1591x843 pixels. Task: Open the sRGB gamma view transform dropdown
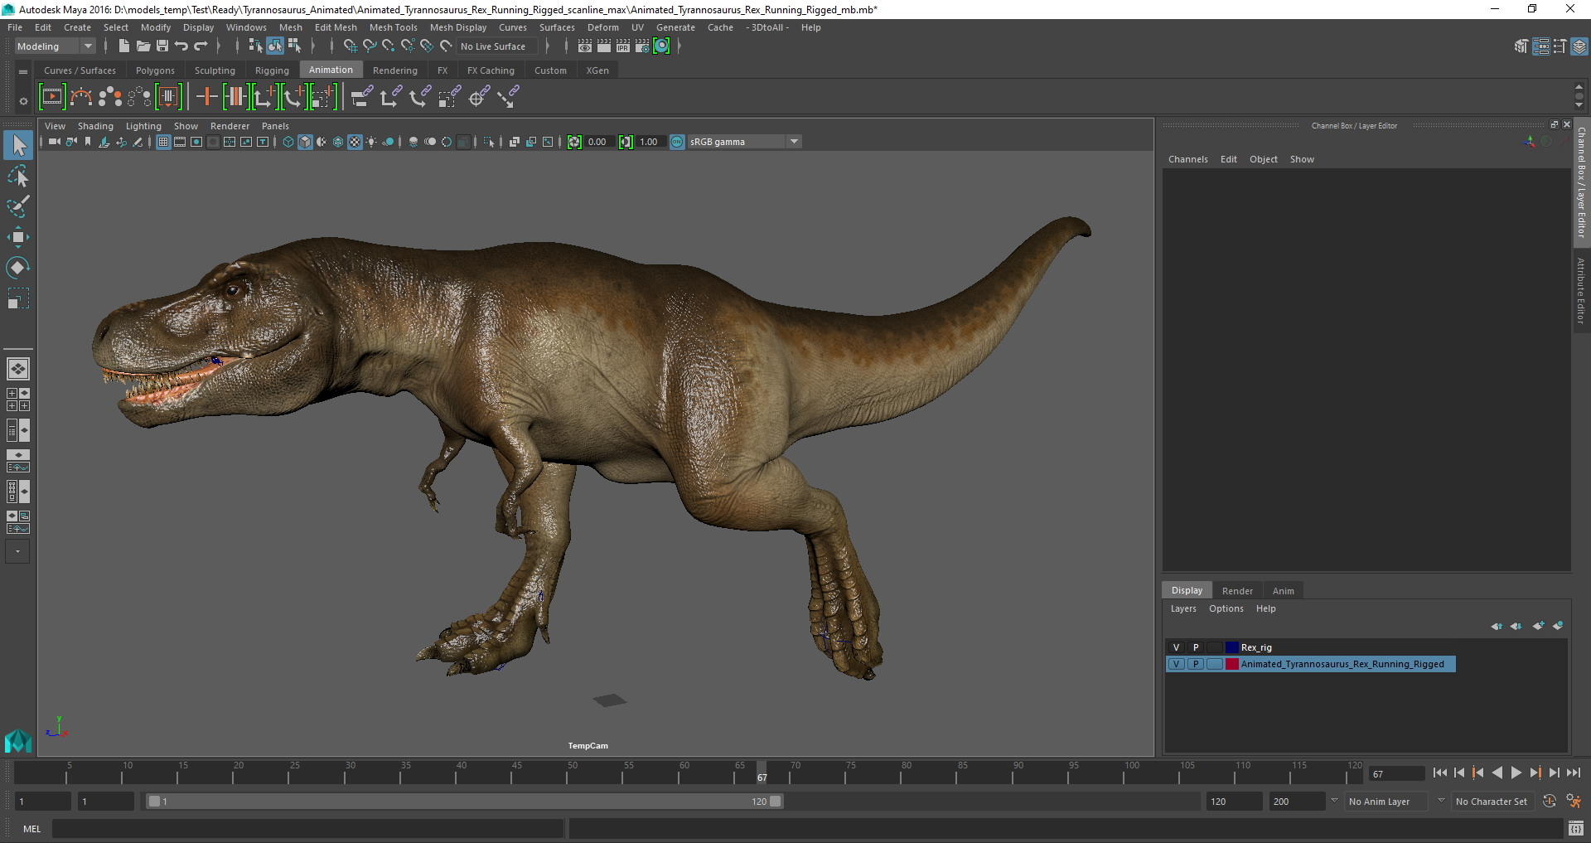click(x=744, y=142)
